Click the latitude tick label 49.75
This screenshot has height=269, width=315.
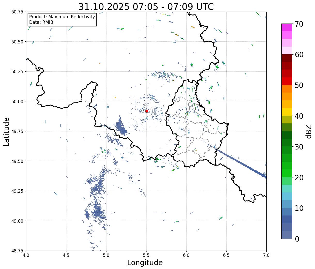click(17, 131)
